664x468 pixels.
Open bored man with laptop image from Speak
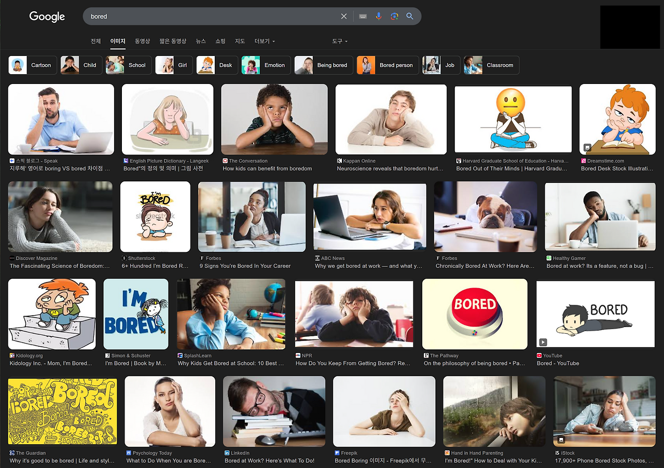(61, 119)
